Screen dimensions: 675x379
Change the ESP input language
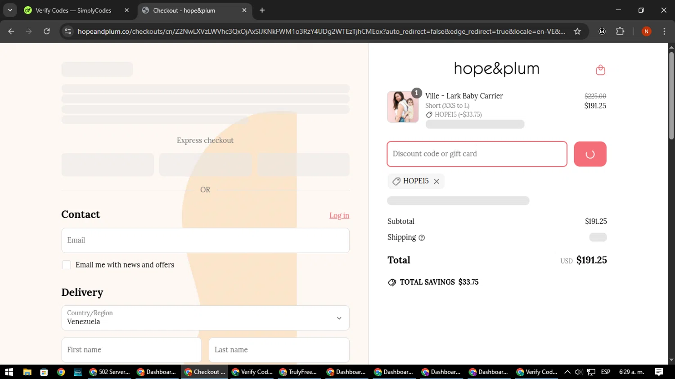pyautogui.click(x=606, y=372)
